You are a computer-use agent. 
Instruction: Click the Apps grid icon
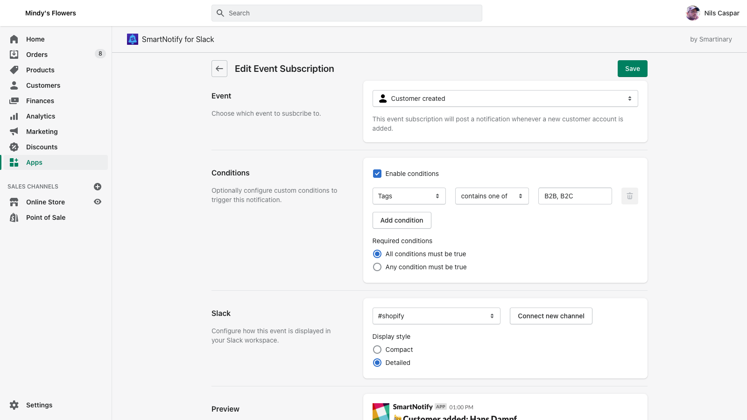click(14, 162)
